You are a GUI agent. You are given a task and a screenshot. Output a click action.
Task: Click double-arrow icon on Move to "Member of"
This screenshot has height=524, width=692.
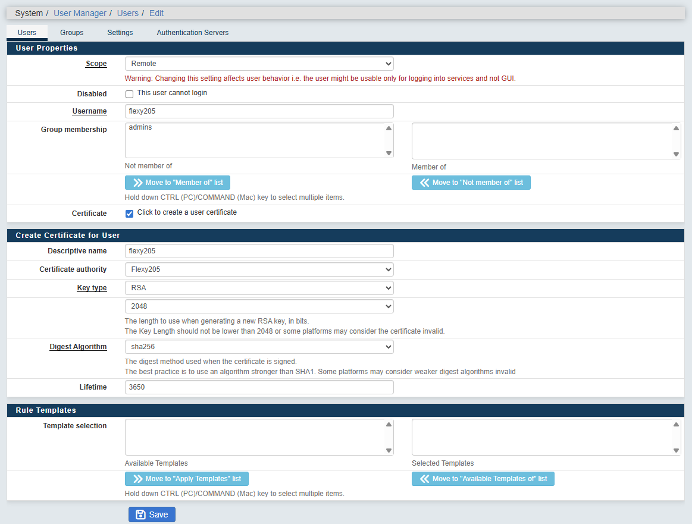point(137,183)
